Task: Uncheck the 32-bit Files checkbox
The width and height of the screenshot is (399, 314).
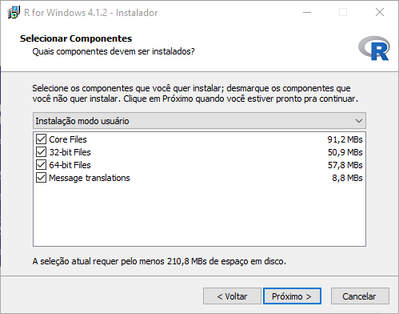Action: click(x=41, y=152)
